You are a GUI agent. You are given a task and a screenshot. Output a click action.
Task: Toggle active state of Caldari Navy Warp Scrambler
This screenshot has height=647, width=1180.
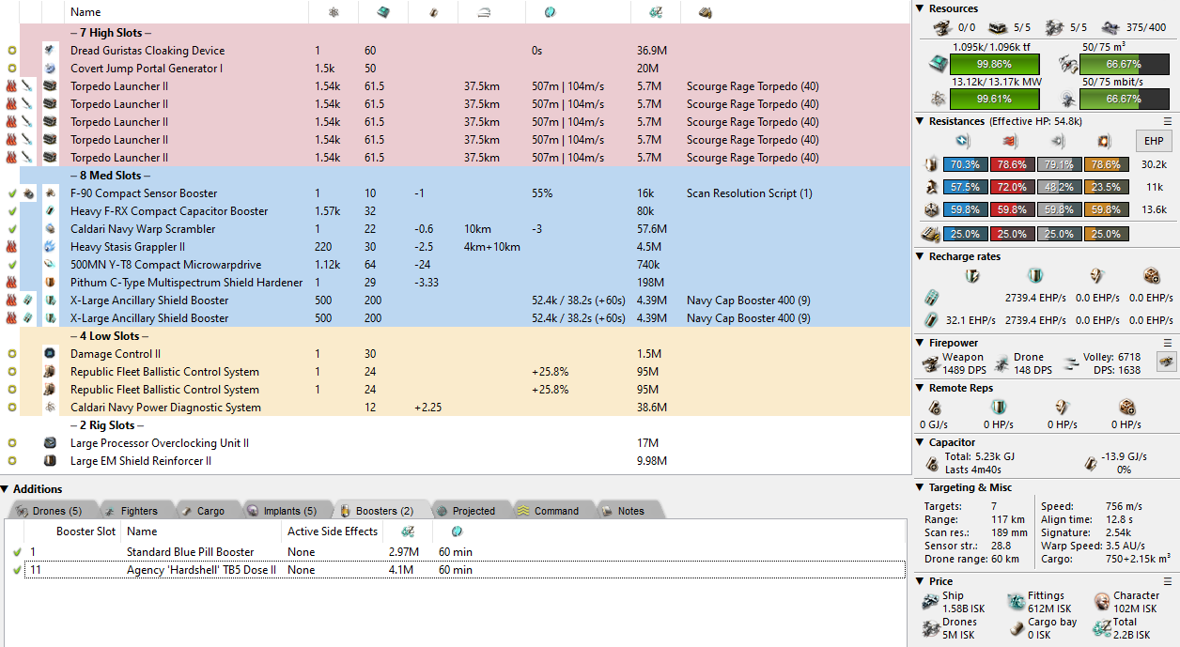point(11,229)
